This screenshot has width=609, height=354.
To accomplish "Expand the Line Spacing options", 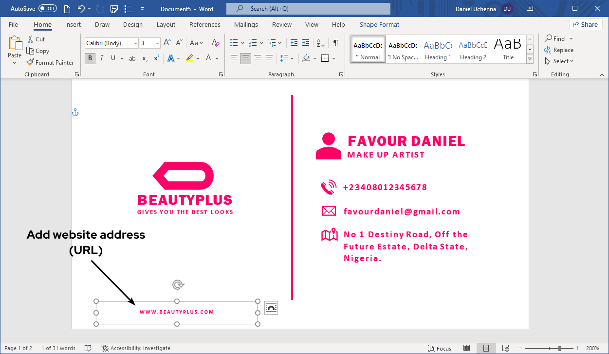I will (291, 58).
